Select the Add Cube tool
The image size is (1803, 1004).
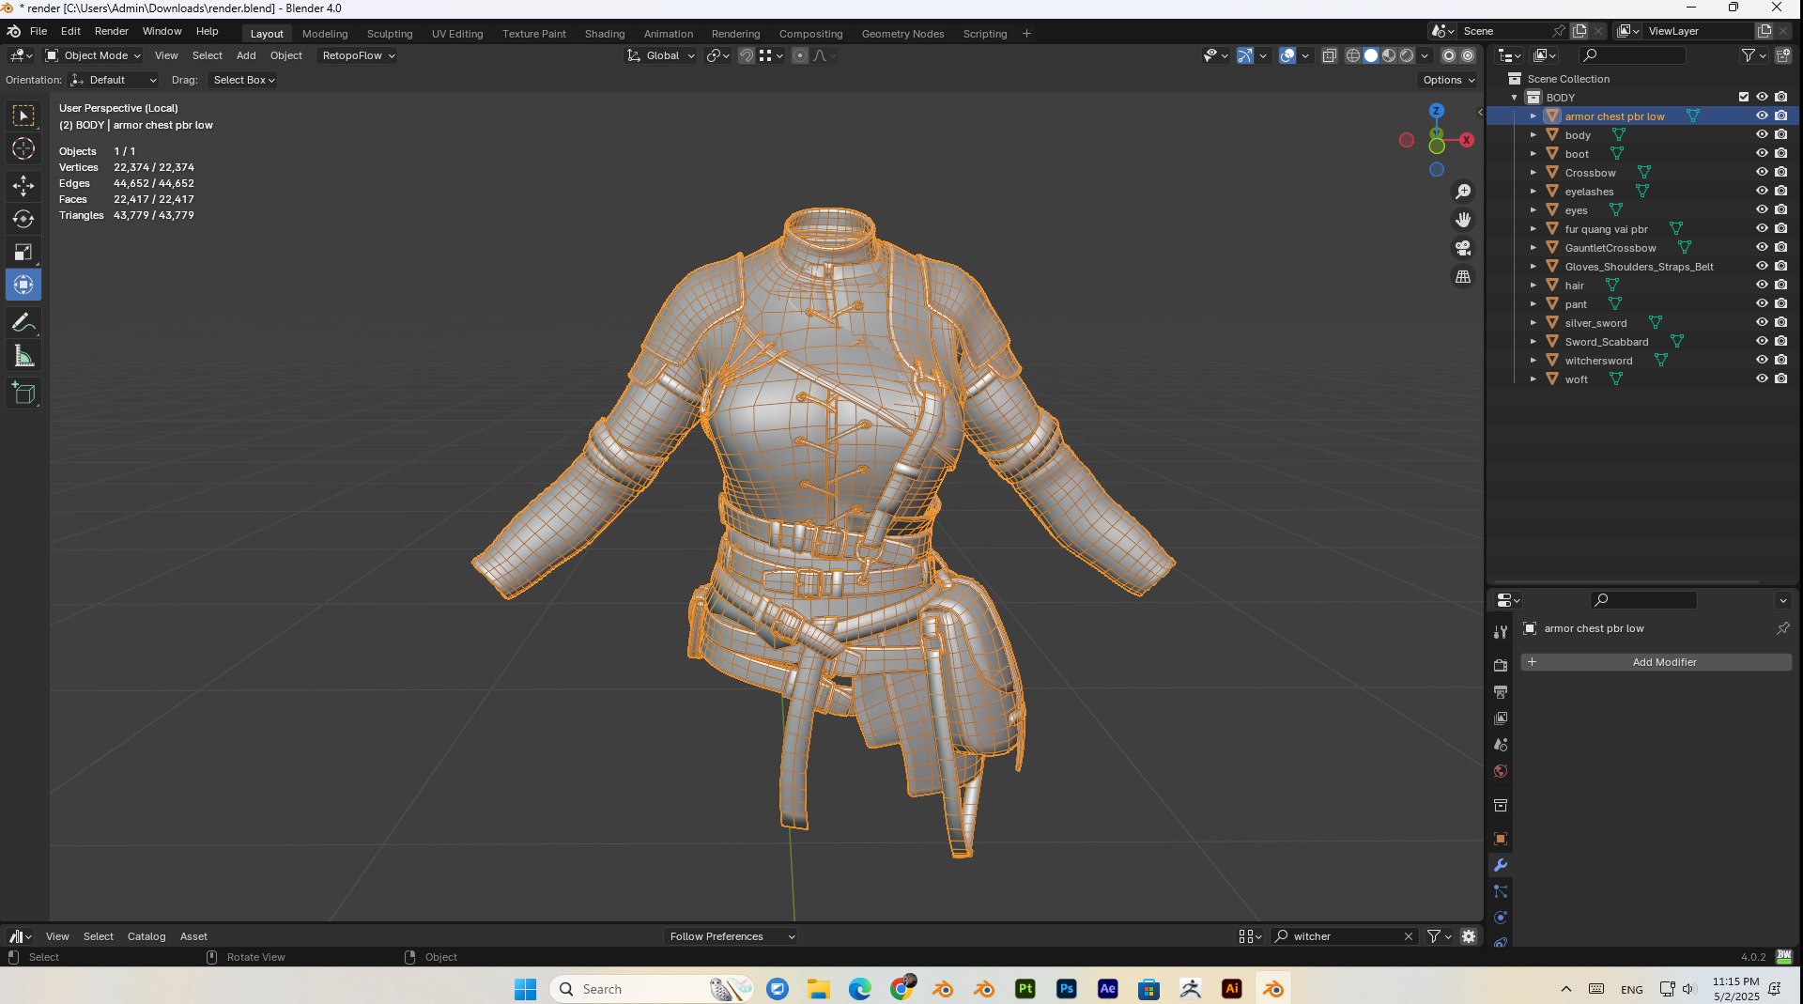click(x=23, y=393)
